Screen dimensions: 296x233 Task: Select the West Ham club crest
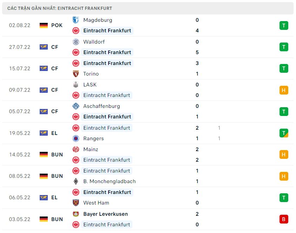click(76, 203)
